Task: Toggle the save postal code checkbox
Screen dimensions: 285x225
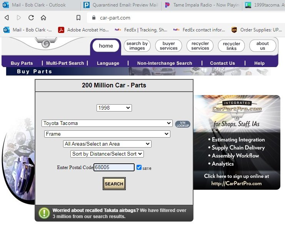Action: click(x=139, y=167)
